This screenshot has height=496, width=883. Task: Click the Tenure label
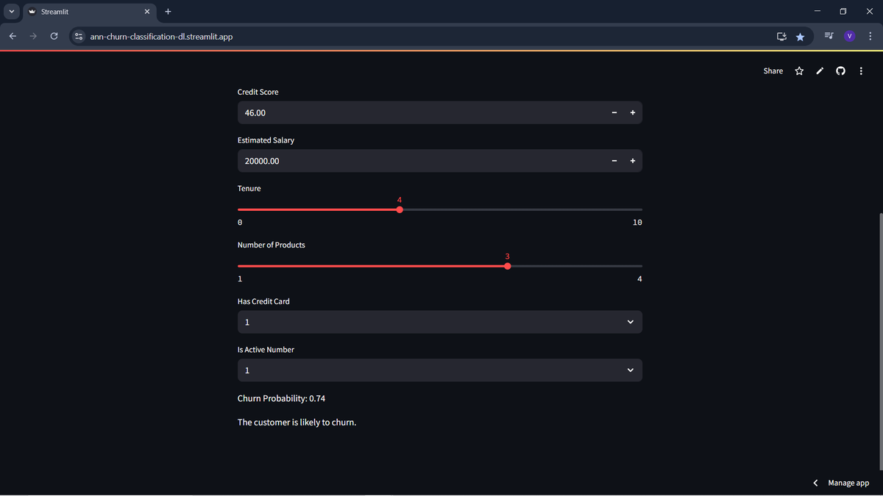249,189
